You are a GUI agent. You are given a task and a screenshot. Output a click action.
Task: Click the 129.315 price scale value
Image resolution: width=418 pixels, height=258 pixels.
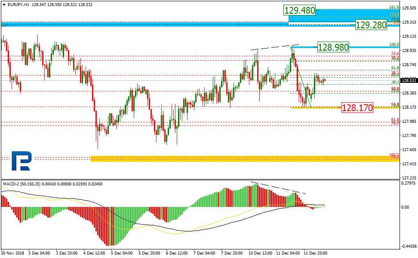click(409, 22)
